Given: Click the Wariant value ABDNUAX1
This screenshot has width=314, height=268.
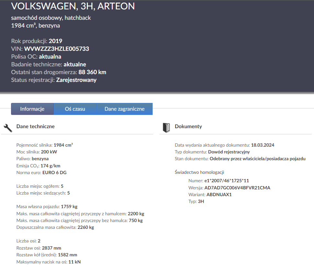Looking at the screenshot, I should (219, 195).
